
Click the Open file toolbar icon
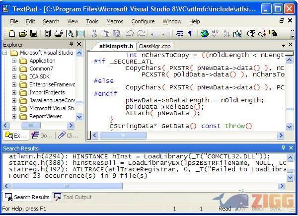(23, 33)
